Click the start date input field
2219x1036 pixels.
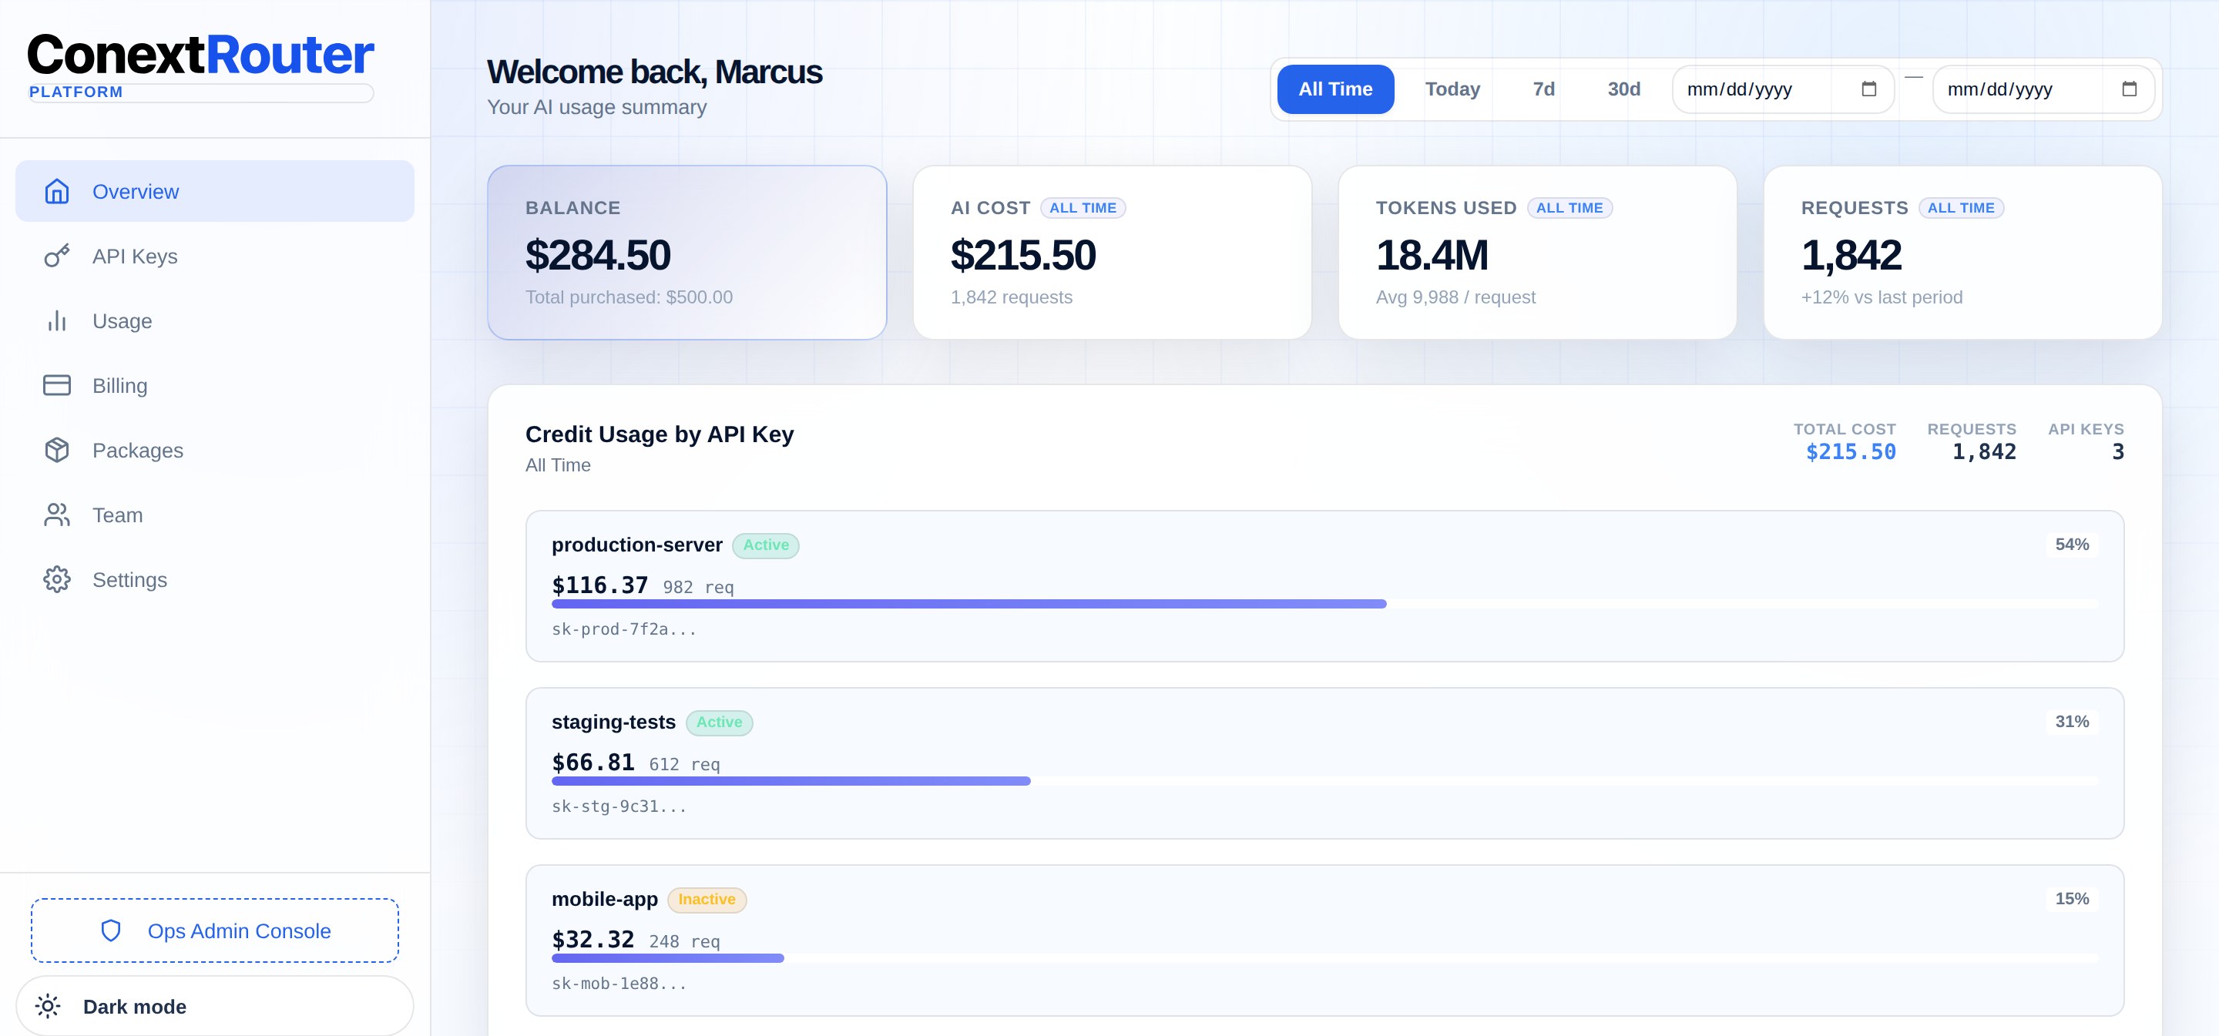tap(1783, 89)
